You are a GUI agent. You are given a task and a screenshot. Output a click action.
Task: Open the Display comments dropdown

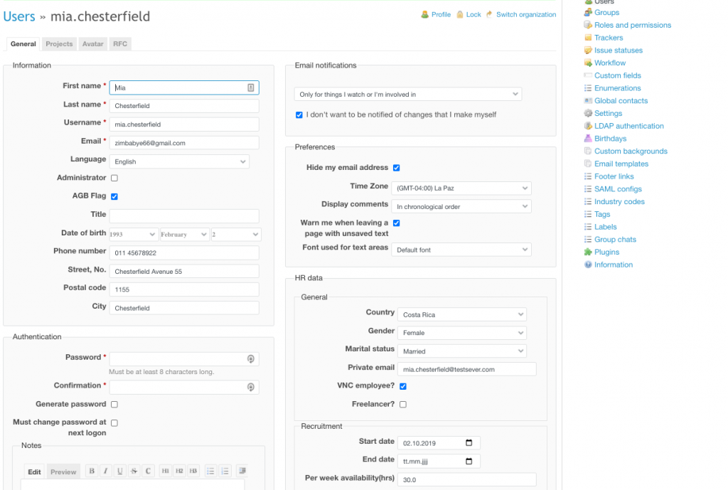(x=461, y=207)
